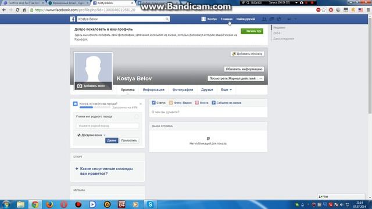
Task: Select the Событие из жизни composer tab
Action: point(226,103)
